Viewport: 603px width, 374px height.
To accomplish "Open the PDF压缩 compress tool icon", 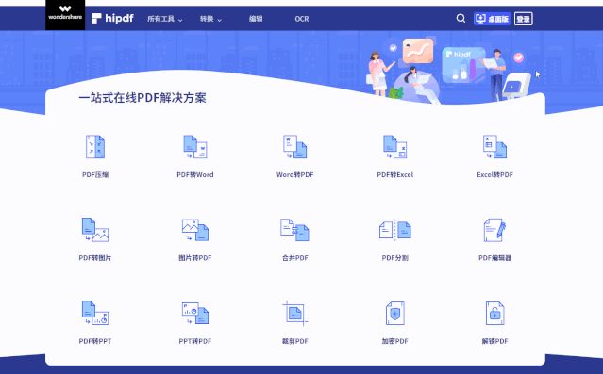I will click(x=95, y=147).
